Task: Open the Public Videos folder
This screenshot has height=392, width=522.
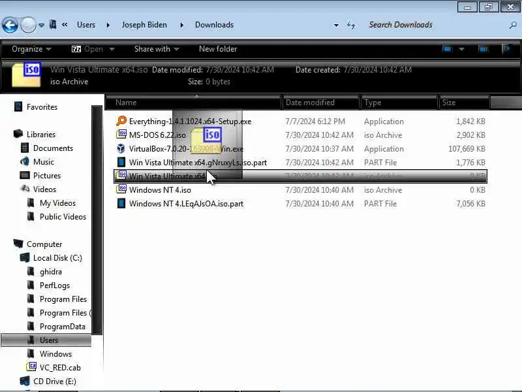Action: click(x=63, y=217)
